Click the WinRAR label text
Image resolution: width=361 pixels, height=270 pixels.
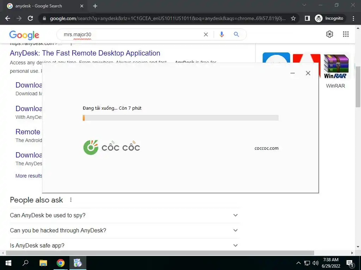(x=336, y=86)
